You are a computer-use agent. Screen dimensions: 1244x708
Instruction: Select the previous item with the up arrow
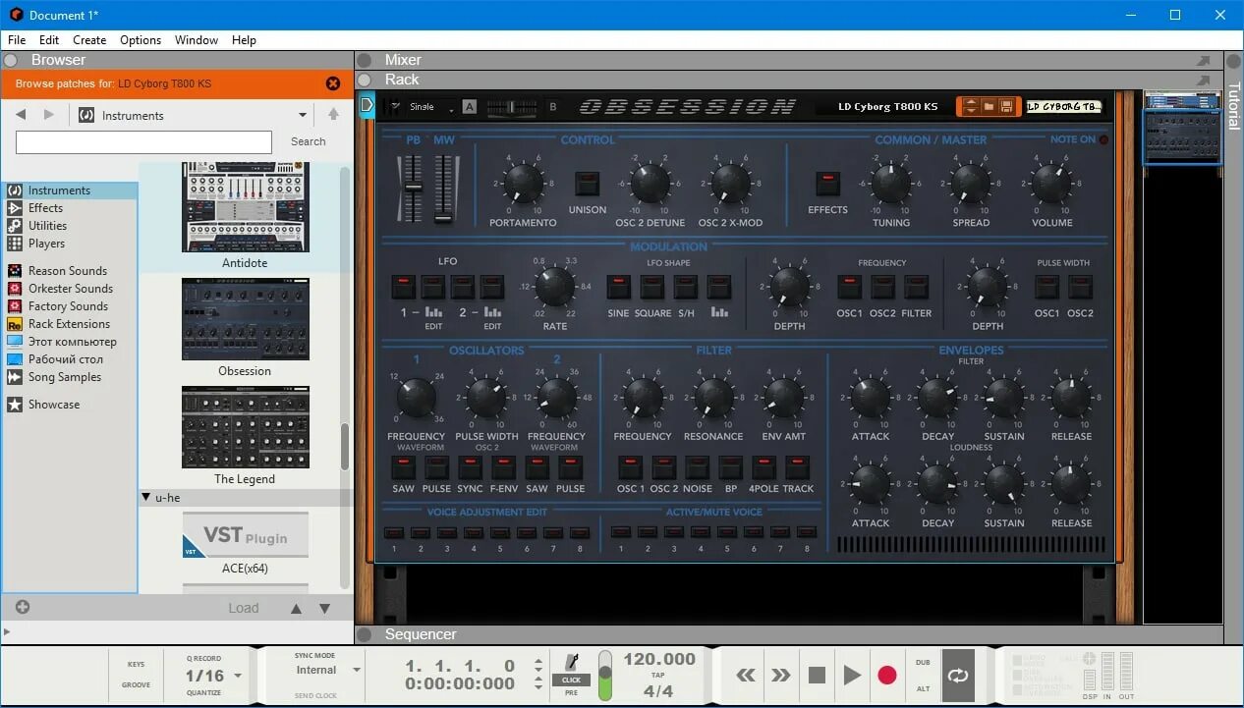click(x=296, y=609)
